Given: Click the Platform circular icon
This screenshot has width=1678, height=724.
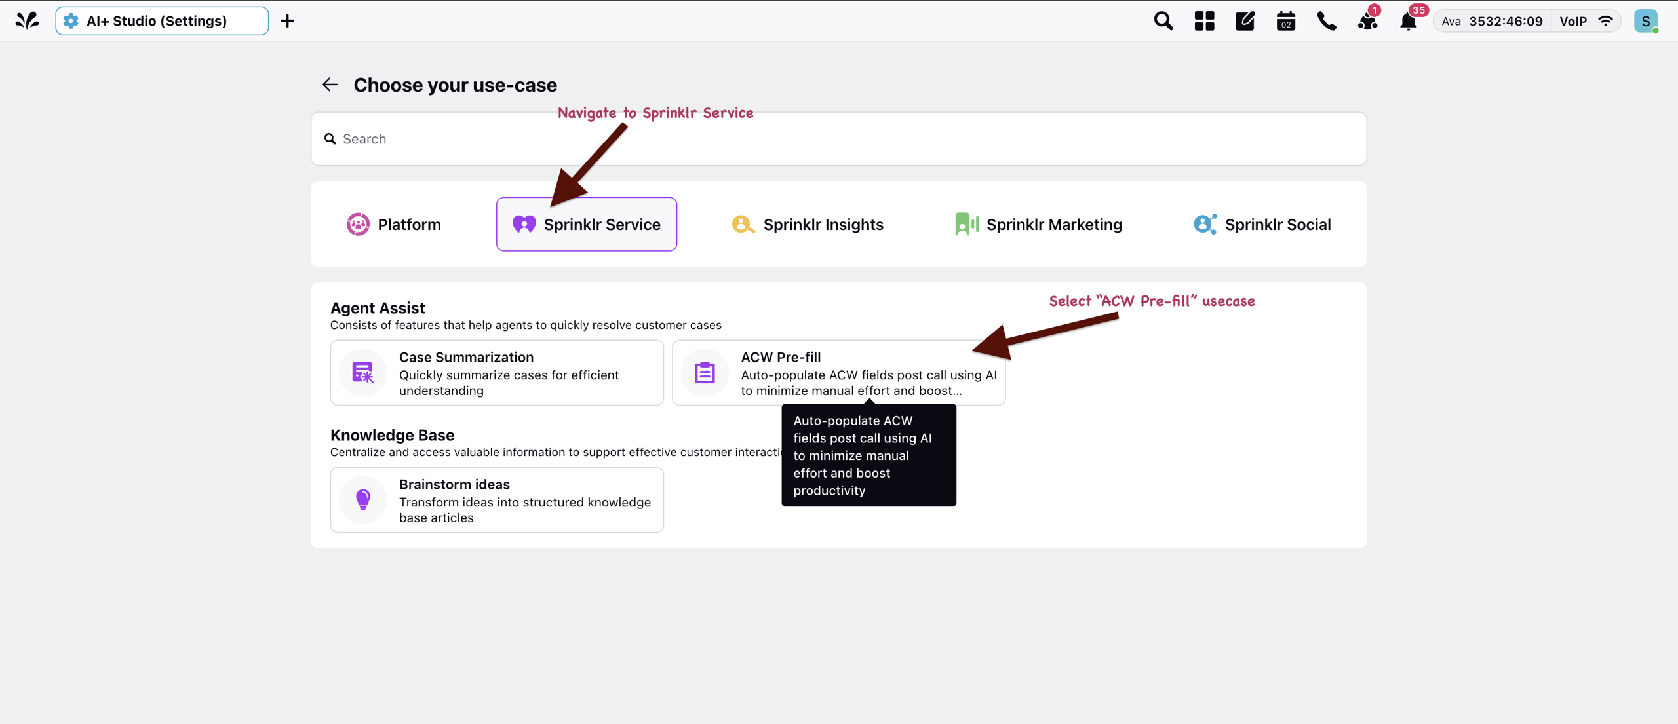Looking at the screenshot, I should click(358, 224).
